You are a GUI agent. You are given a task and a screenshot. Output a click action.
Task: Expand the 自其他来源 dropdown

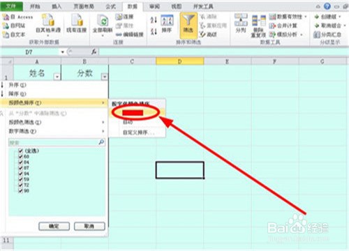pyautogui.click(x=48, y=36)
